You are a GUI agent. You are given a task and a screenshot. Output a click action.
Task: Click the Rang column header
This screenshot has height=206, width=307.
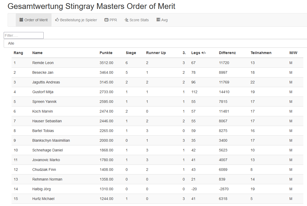pyautogui.click(x=18, y=53)
